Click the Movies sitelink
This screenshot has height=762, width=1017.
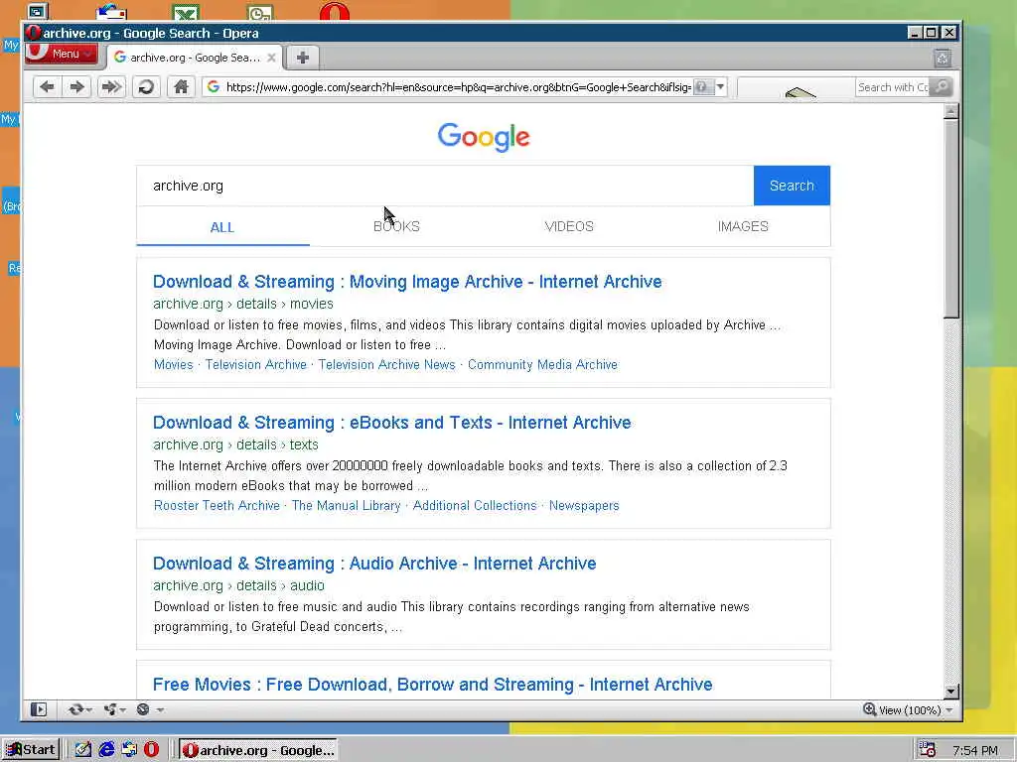pyautogui.click(x=173, y=365)
